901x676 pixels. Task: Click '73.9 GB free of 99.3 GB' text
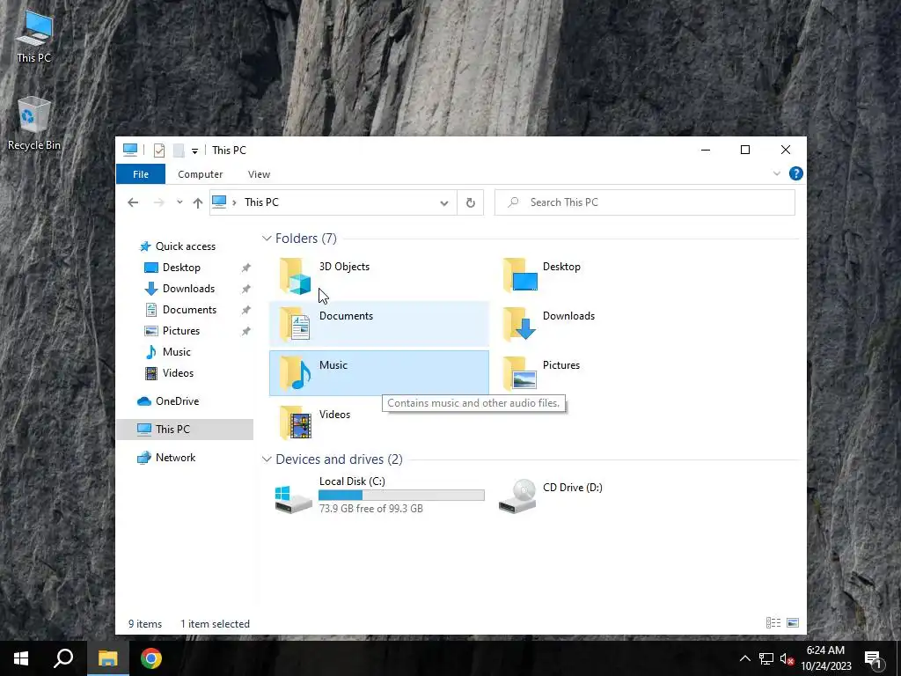371,509
